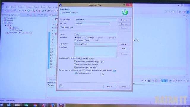This screenshot has width=190, height=107.
Task: Check the Generate comments checkbox
Action: pyautogui.click(x=75, y=73)
